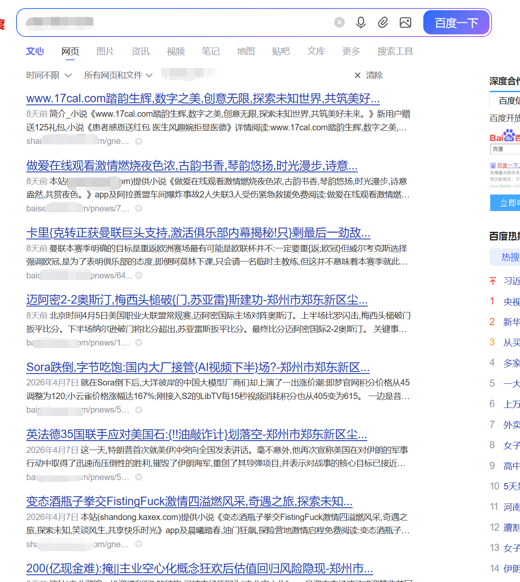Expand the 所有网页和文件 filter dropdown
The height and width of the screenshot is (582, 520).
[118, 75]
